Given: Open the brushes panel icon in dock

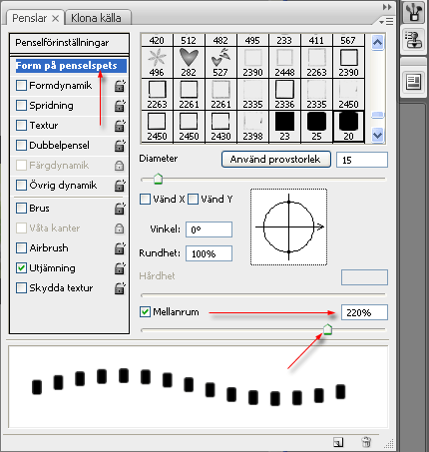Looking at the screenshot, I should 414,13.
